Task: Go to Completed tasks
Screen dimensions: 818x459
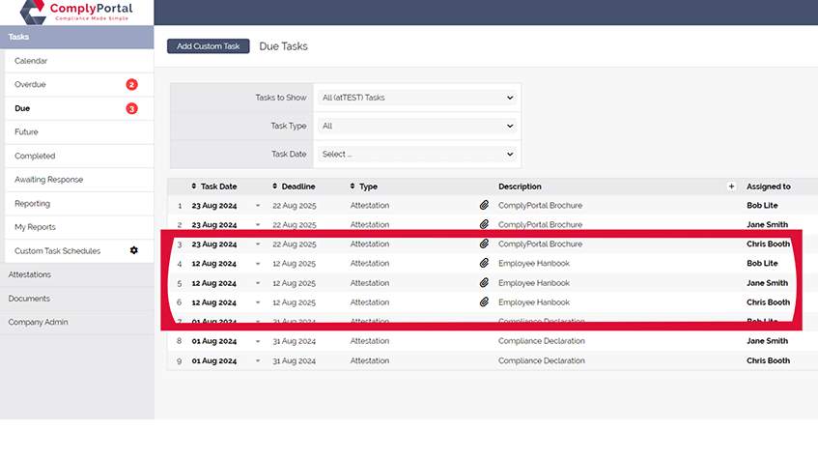Action: point(35,156)
